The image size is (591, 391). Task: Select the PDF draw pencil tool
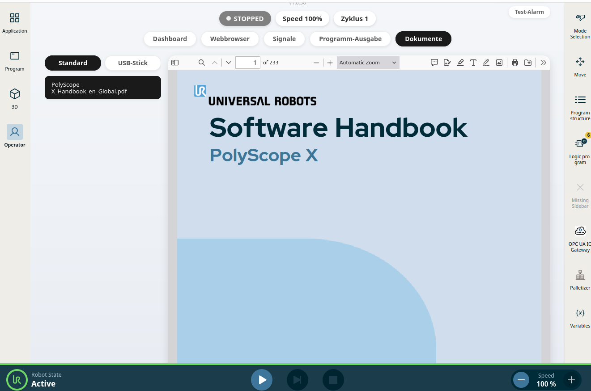(486, 63)
